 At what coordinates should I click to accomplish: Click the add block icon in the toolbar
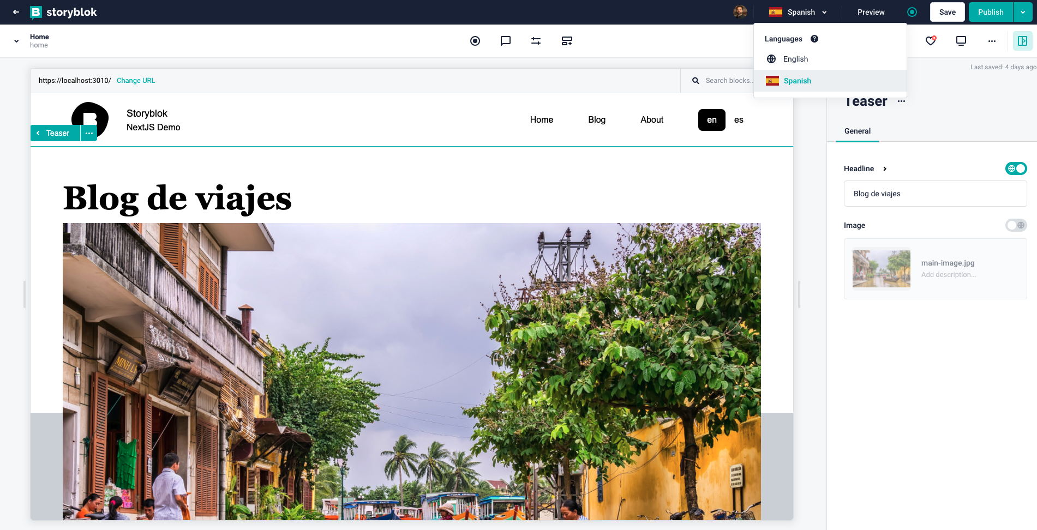[567, 41]
